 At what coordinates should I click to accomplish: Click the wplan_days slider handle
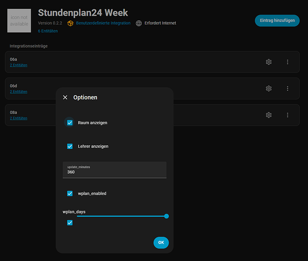click(166, 216)
